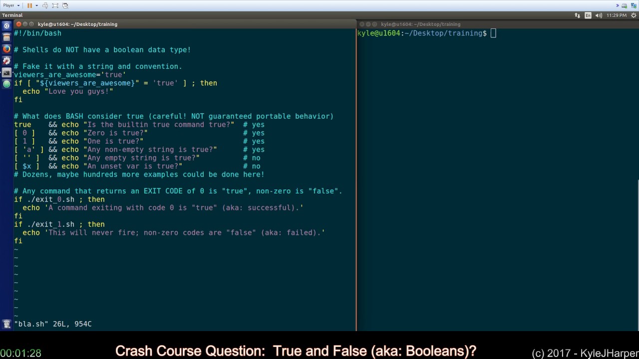Open the network connections indicator
Image resolution: width=639 pixels, height=359 pixels.
coord(578,15)
